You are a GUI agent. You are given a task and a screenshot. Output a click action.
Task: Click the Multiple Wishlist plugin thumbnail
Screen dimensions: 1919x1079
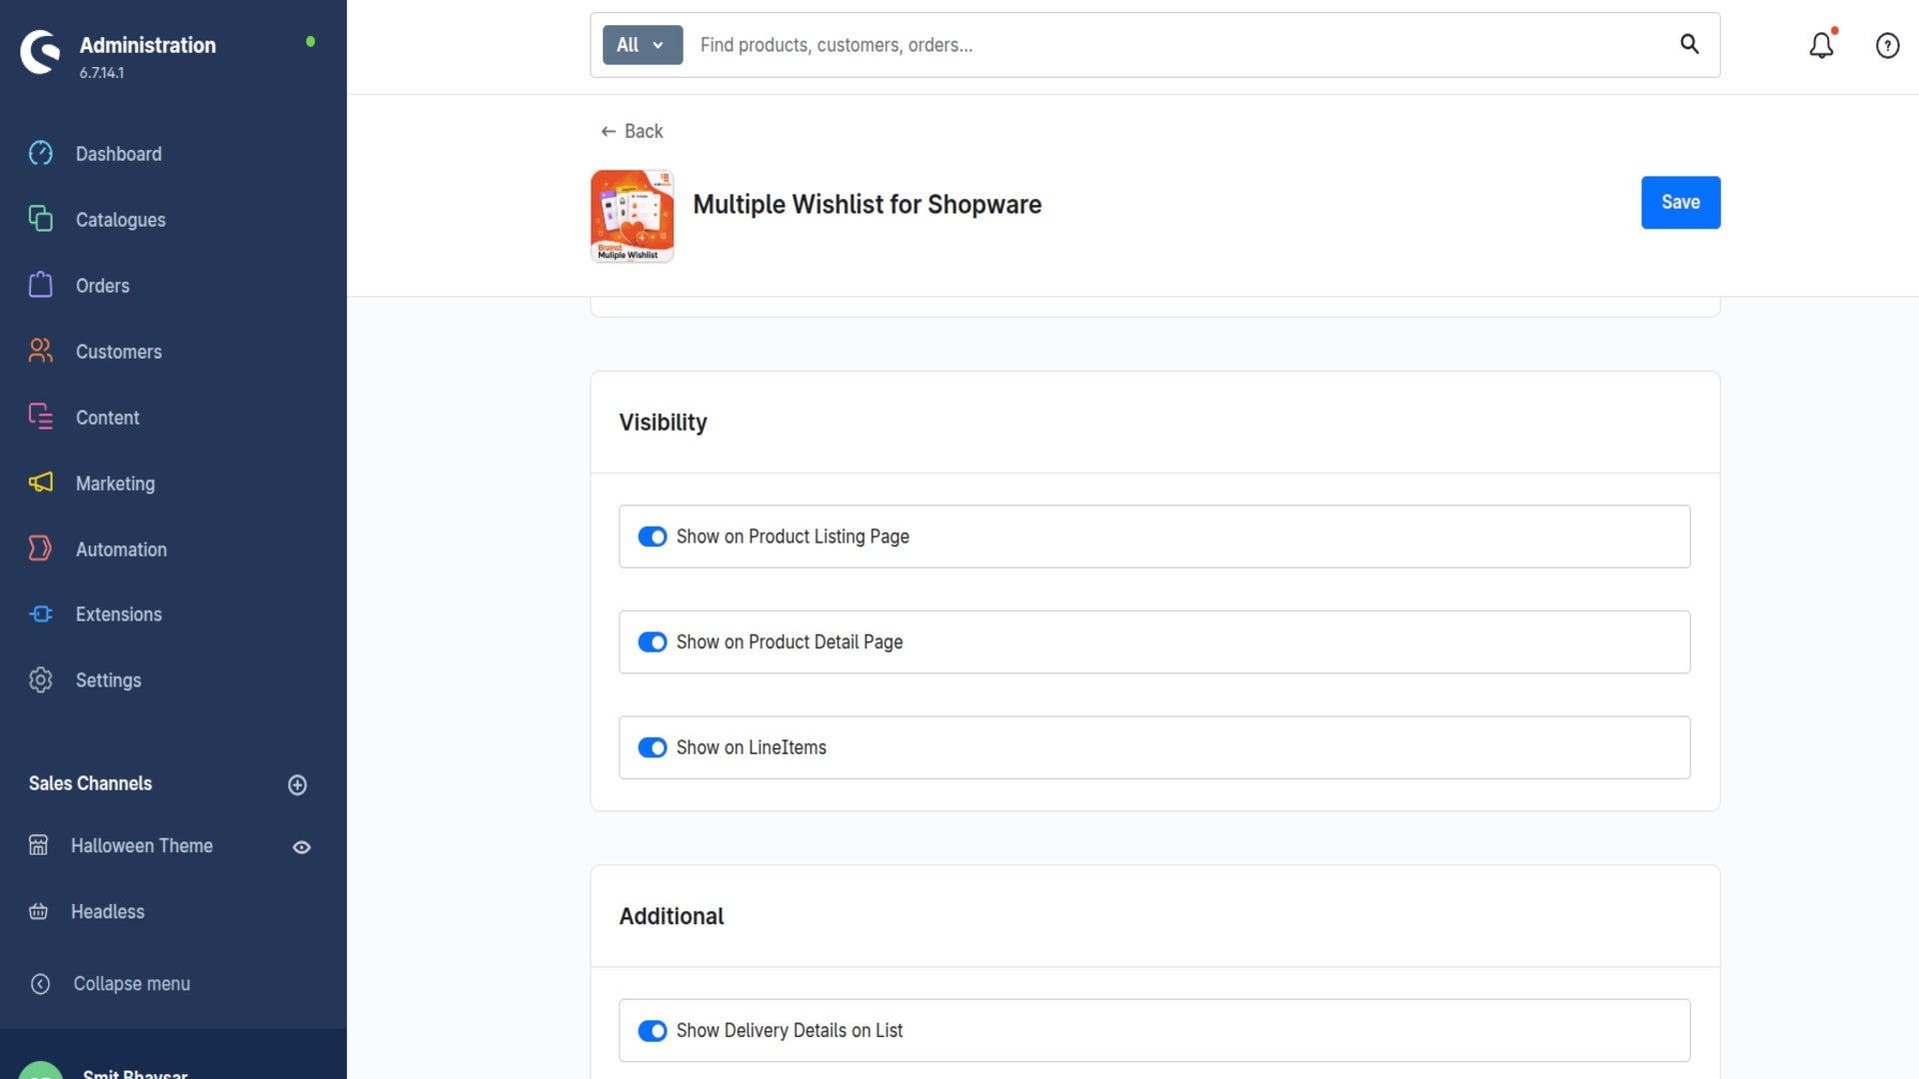(632, 216)
